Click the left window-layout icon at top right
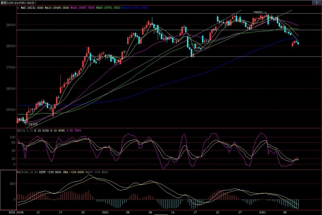The height and width of the screenshot is (215, 322). 314,2
